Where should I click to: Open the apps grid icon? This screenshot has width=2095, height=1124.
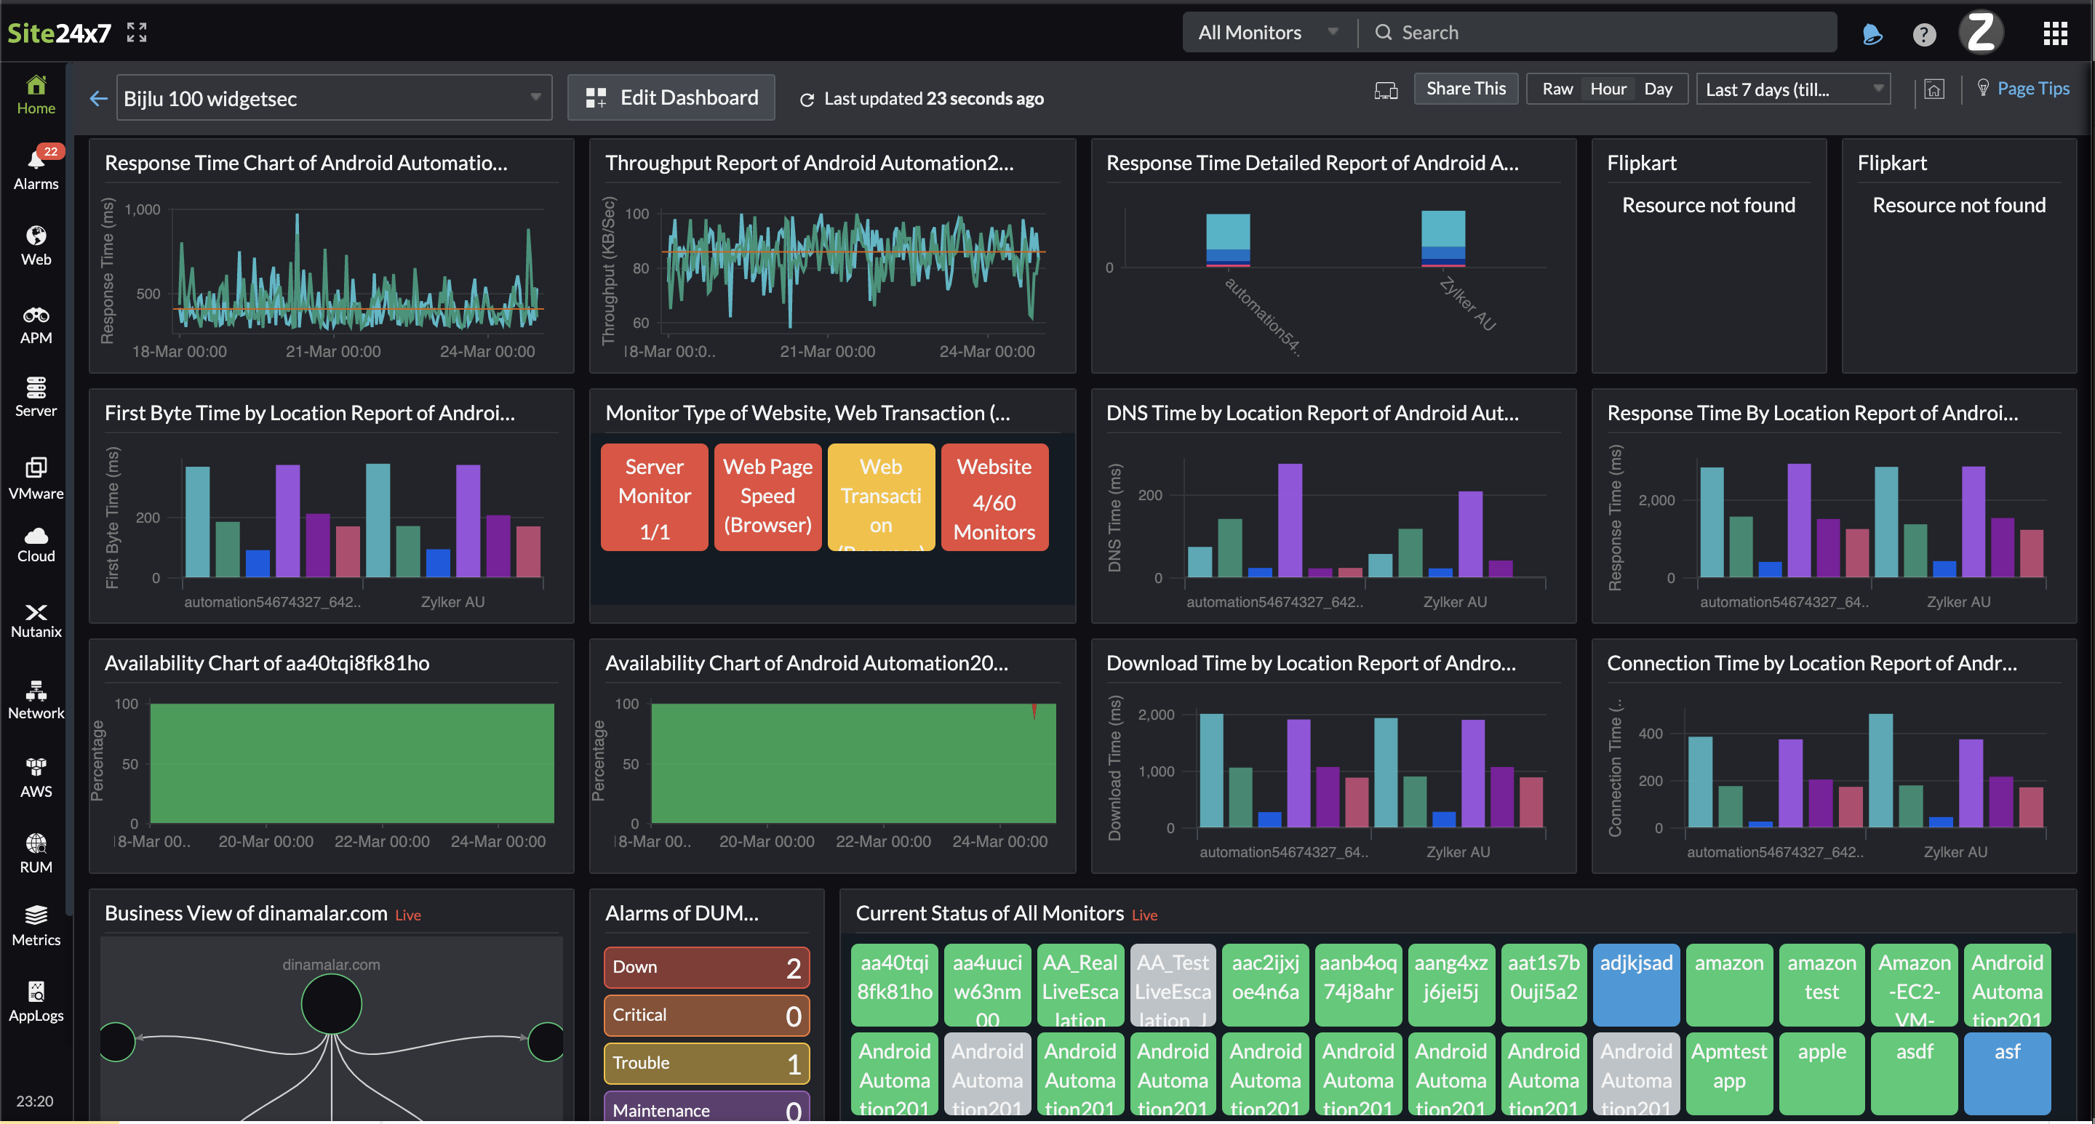point(2054,33)
